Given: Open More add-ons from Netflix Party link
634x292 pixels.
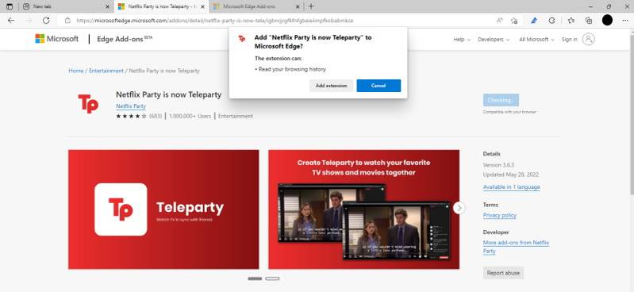Looking at the screenshot, I should click(516, 247).
